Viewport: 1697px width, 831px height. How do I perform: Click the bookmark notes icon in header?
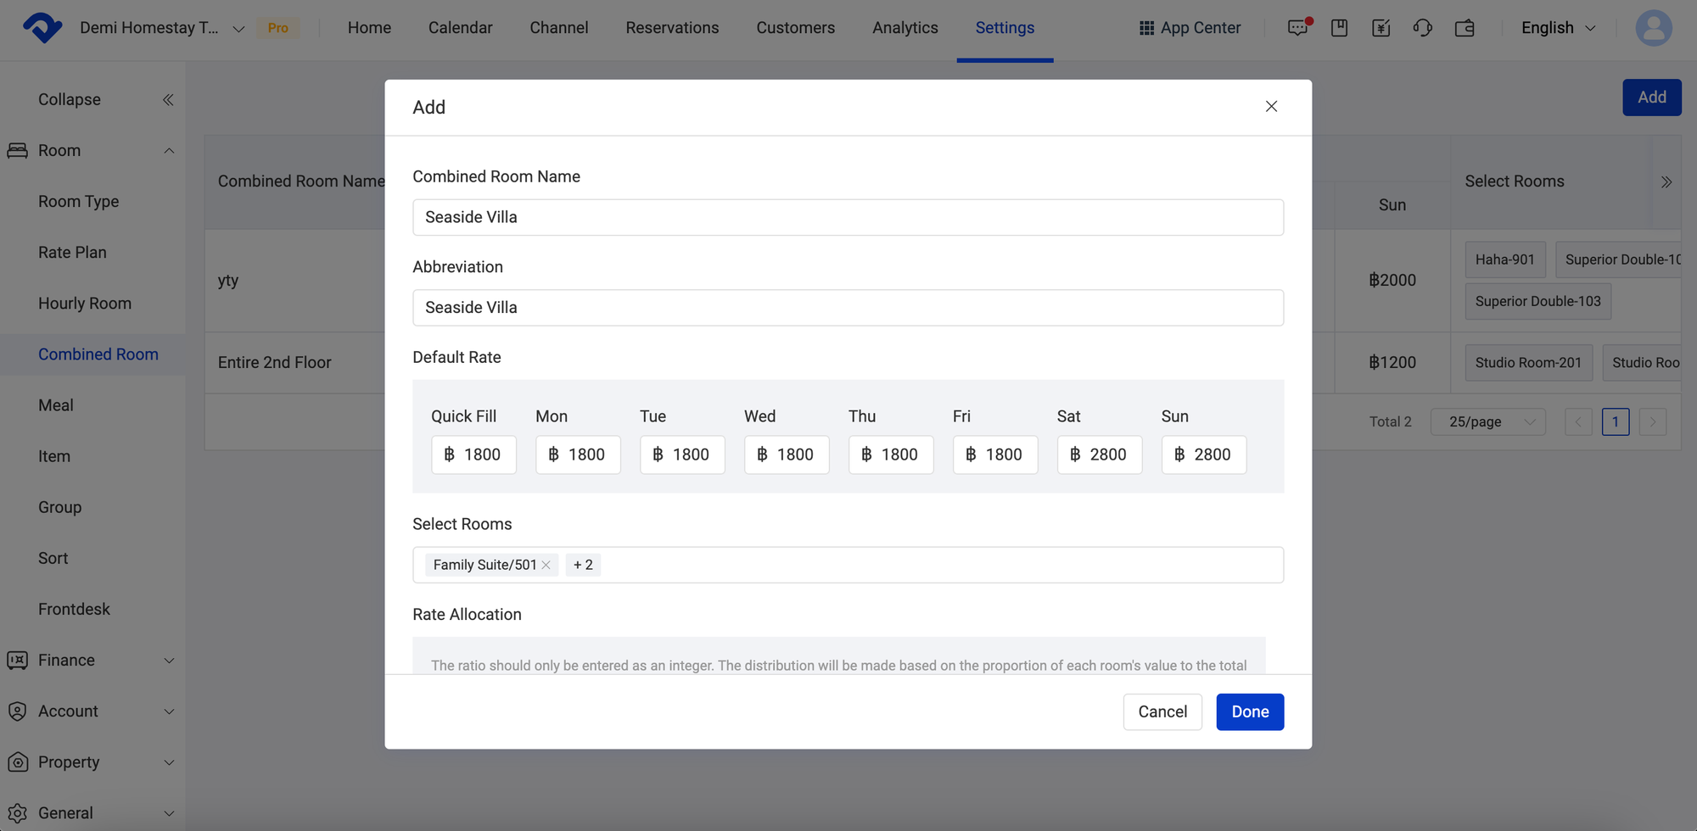[x=1339, y=28]
